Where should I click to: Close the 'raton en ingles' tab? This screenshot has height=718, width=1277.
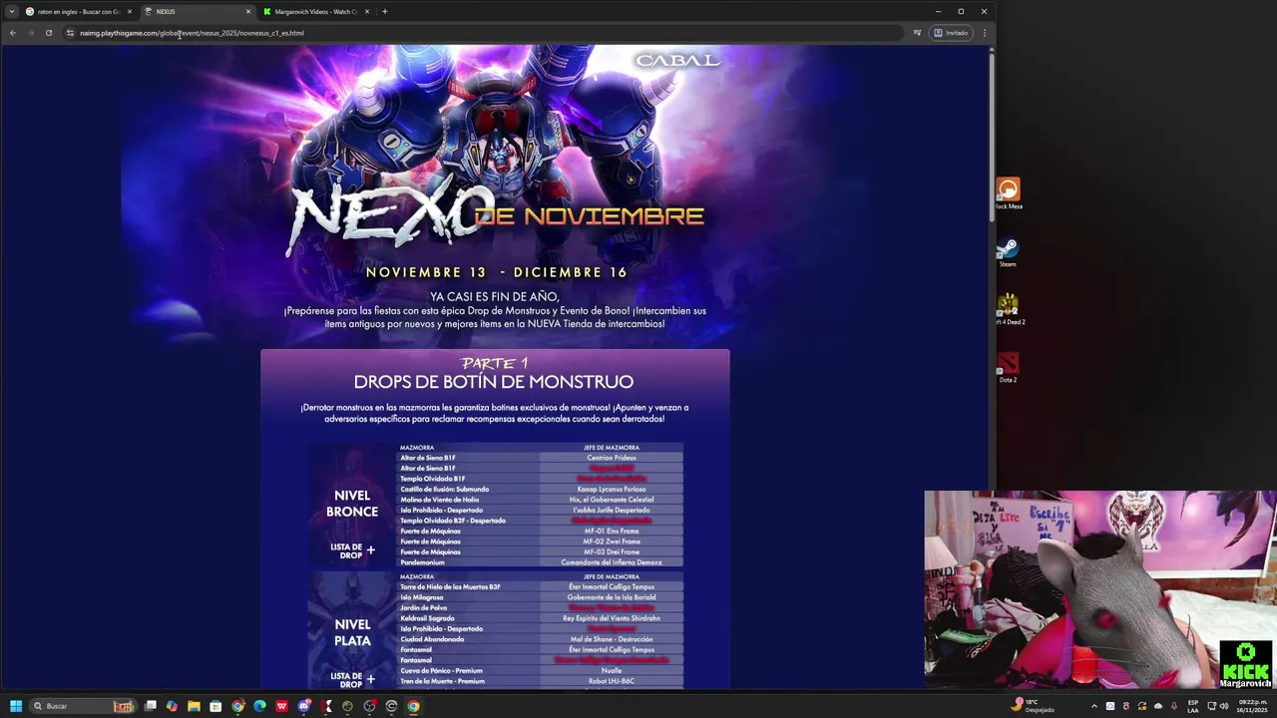point(129,12)
